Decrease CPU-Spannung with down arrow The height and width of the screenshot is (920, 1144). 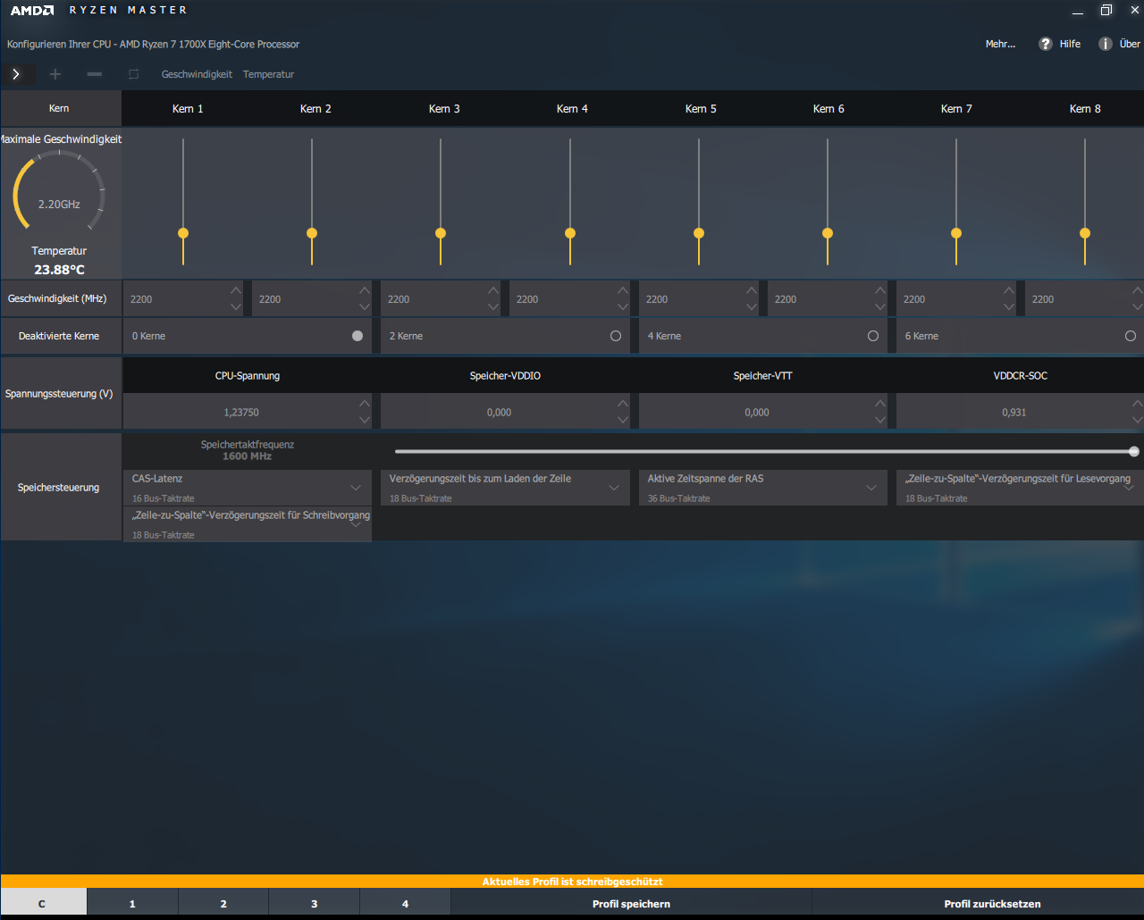pos(365,421)
